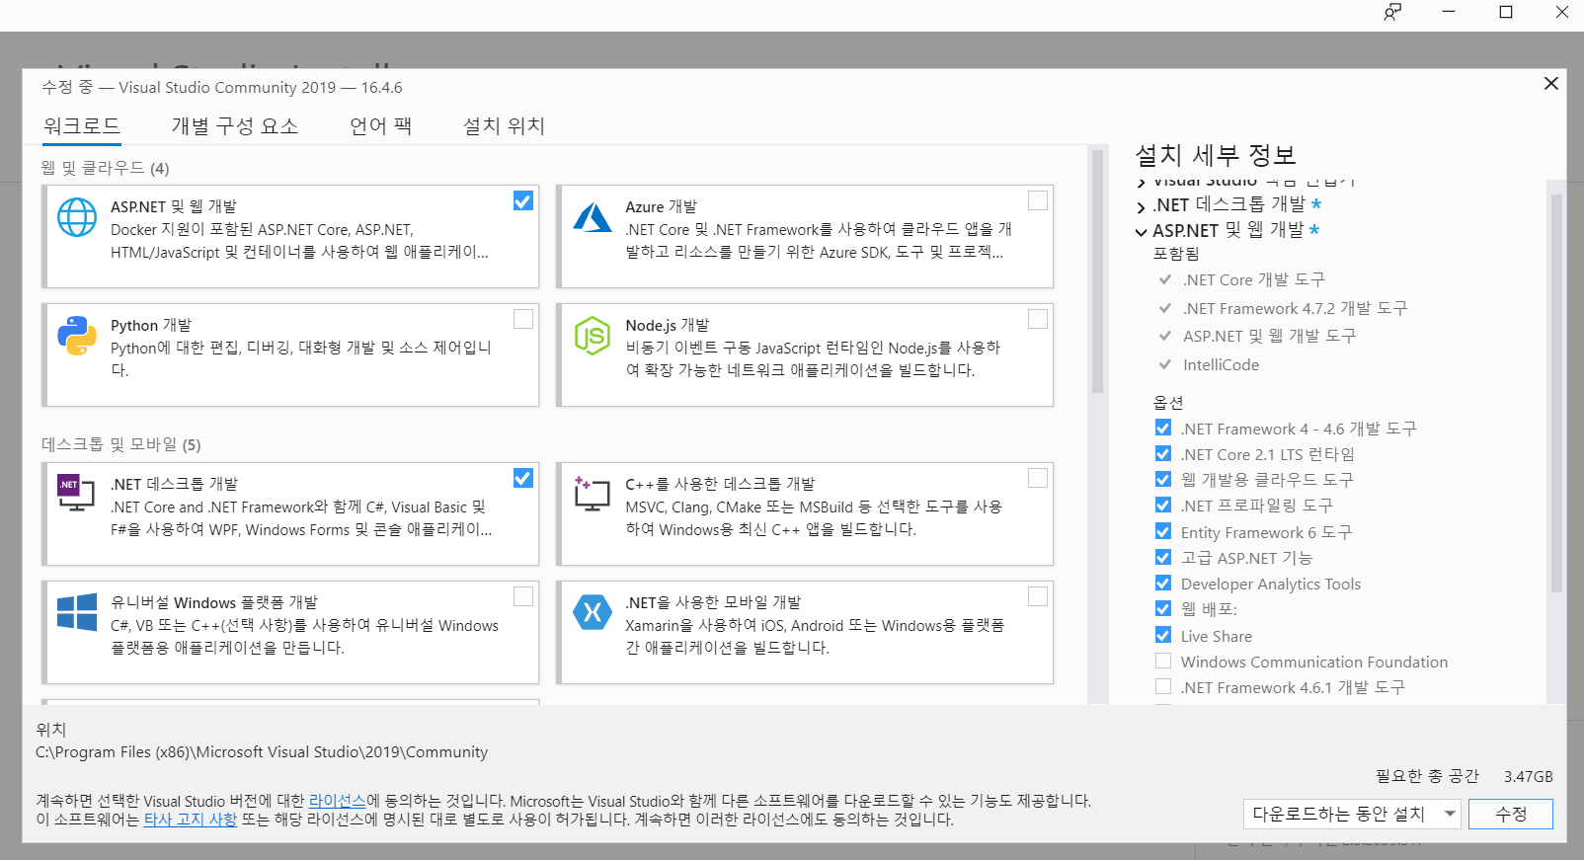Uncheck the .NET 데스크톱 개발 workload

523,478
